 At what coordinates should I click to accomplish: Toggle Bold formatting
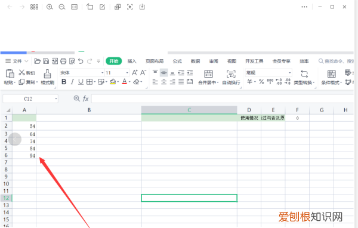tap(64, 82)
